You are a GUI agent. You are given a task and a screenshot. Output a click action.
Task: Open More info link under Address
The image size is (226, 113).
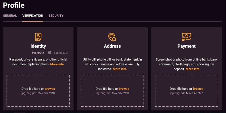click(120, 69)
